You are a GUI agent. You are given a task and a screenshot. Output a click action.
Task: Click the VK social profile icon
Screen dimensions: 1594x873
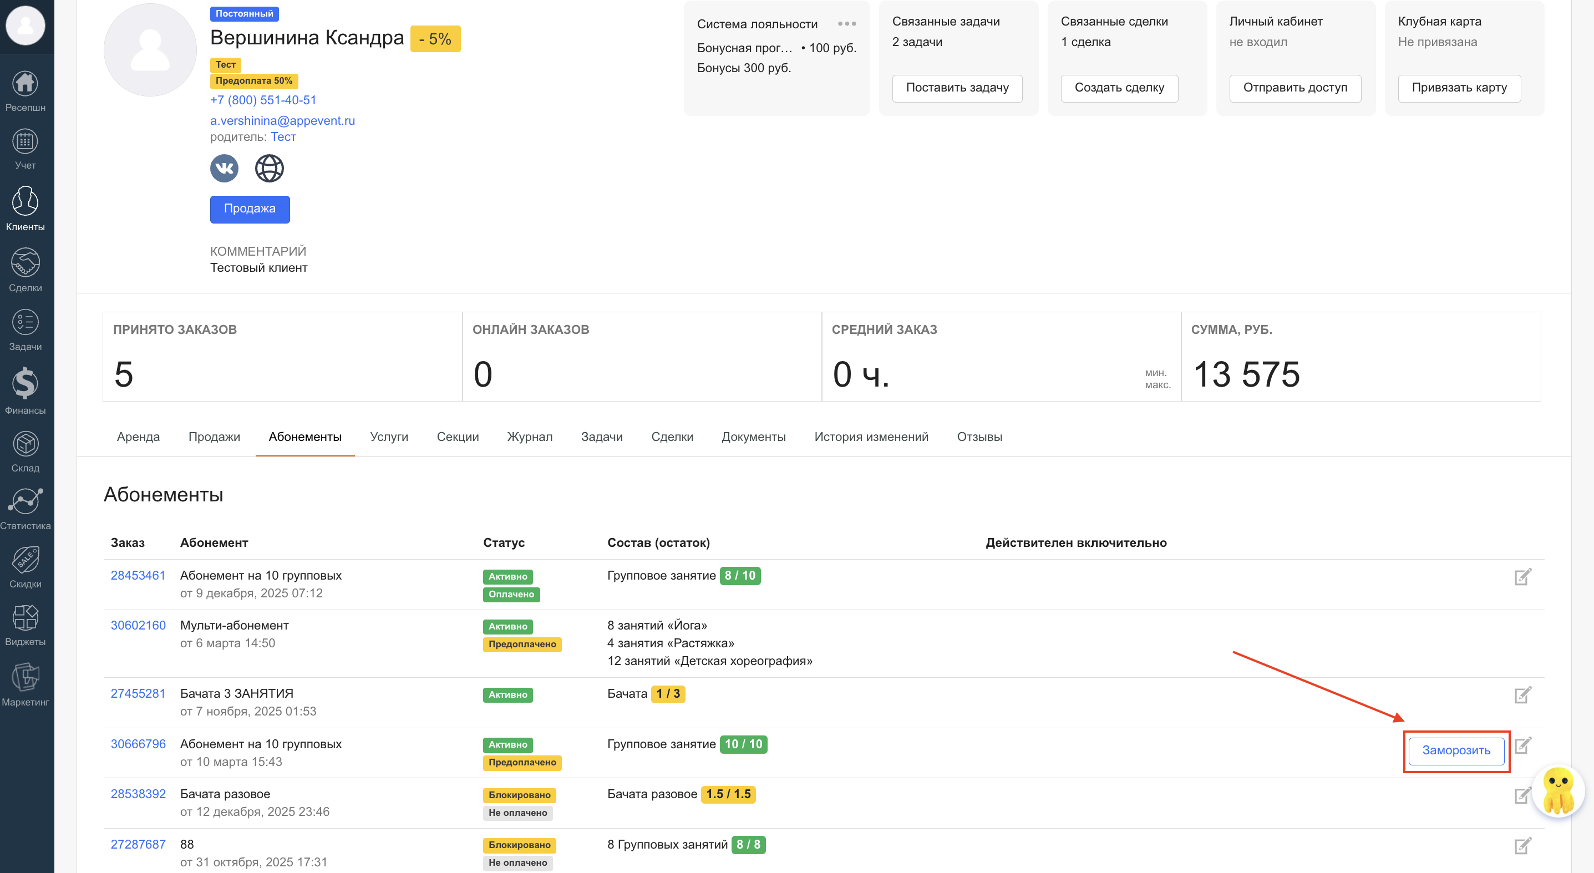pos(224,168)
